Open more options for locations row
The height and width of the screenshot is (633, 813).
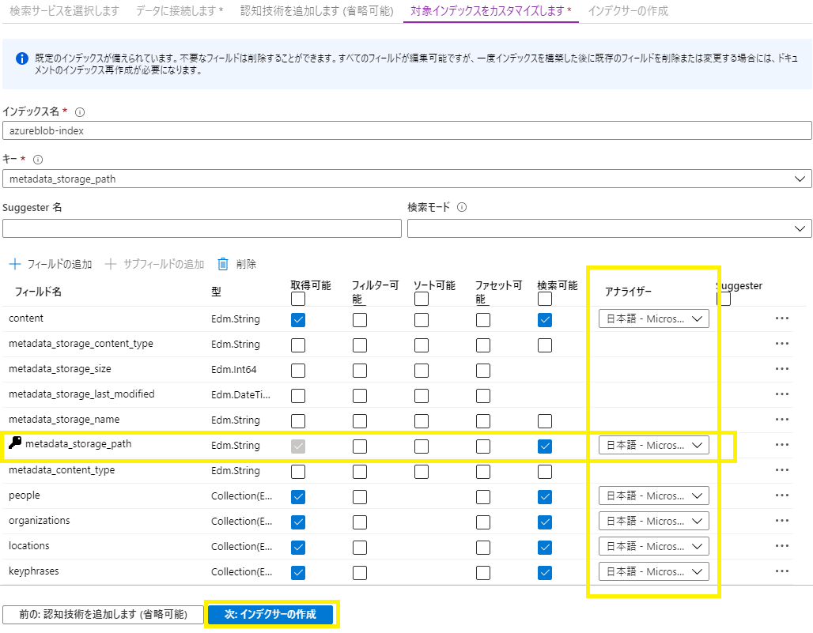click(782, 546)
